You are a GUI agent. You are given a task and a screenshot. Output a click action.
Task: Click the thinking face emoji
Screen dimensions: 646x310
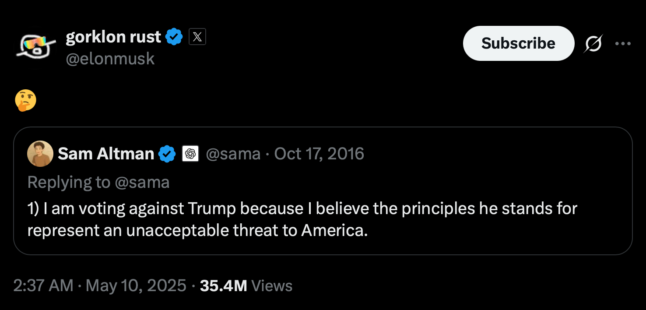click(x=25, y=101)
